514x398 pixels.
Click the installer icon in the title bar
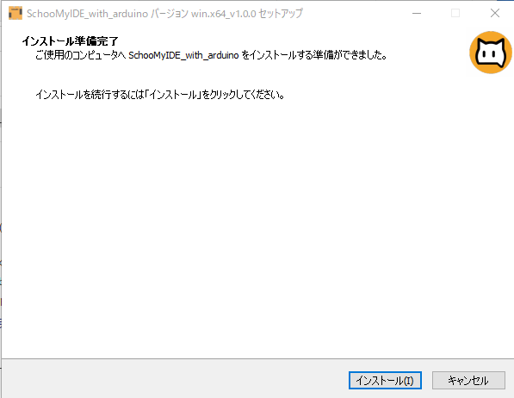coord(15,14)
